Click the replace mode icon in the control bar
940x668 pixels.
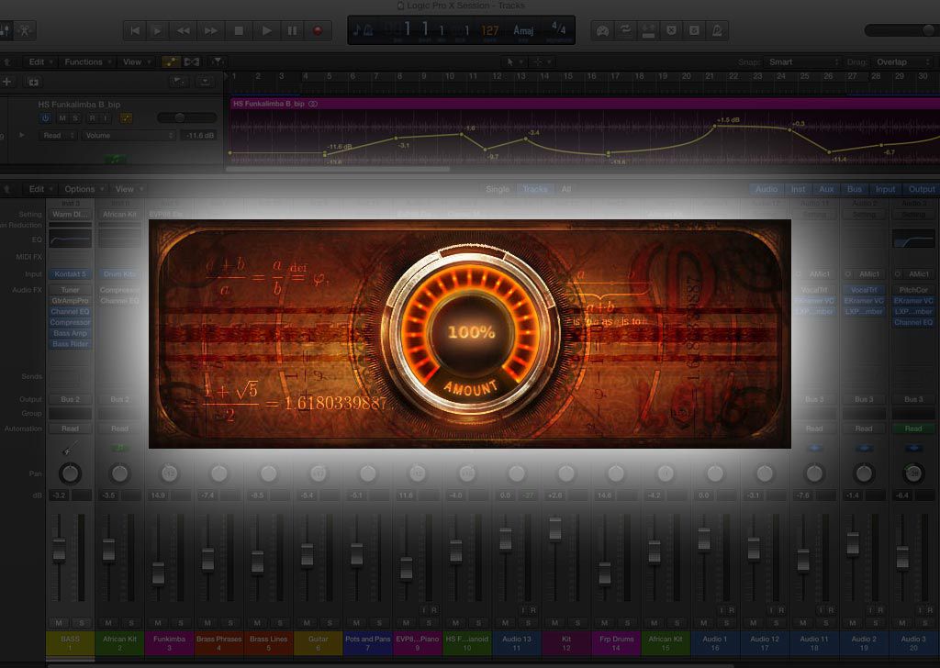pos(648,30)
